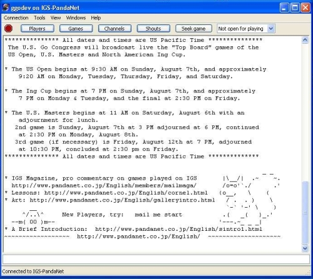
Task: Expand the Not open for playing dropdown
Action: tap(271, 29)
